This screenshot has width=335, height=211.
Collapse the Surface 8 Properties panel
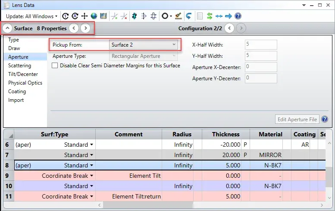(x=7, y=28)
